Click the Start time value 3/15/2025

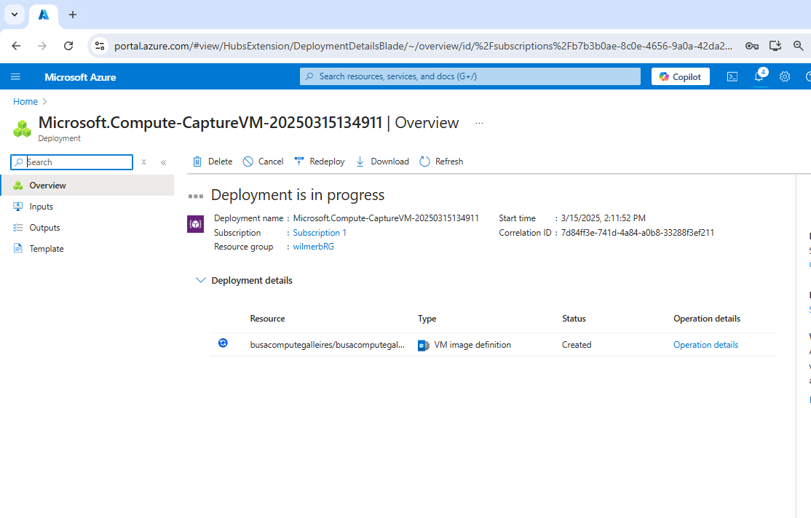[603, 218]
